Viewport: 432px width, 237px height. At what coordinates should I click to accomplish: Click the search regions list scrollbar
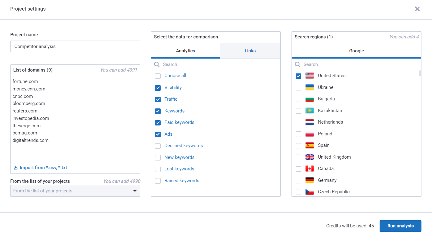click(420, 73)
